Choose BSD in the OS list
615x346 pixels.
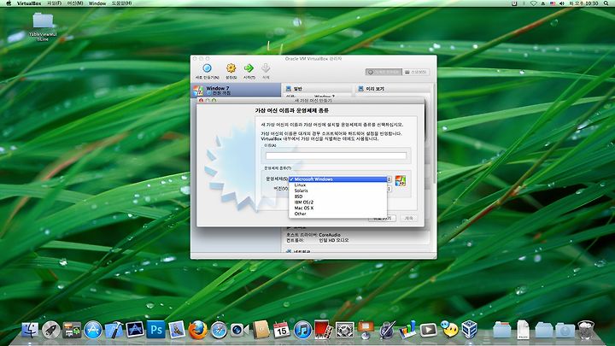click(x=337, y=196)
